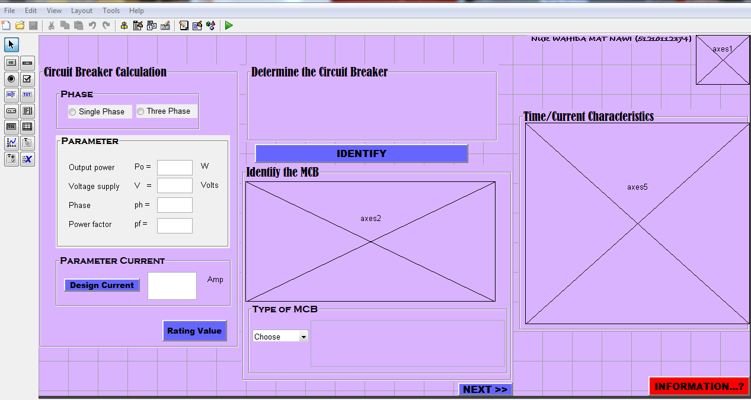Select the Pop-up Menu tool from the palette
Screen dimensions: 751x400
[11, 111]
